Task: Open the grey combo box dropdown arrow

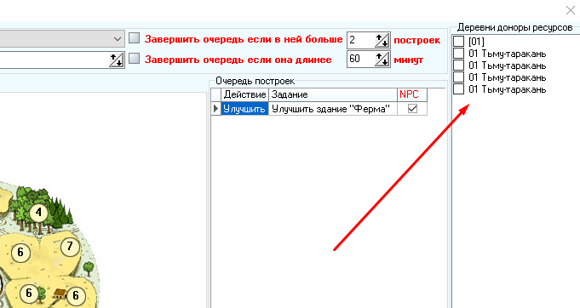Action: (118, 39)
